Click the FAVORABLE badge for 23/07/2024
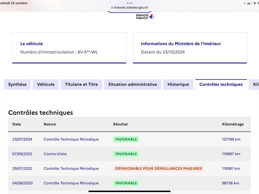 (126, 139)
